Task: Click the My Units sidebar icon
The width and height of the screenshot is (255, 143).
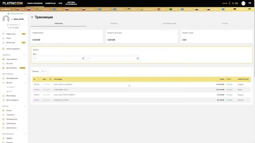Action: pos(4,83)
